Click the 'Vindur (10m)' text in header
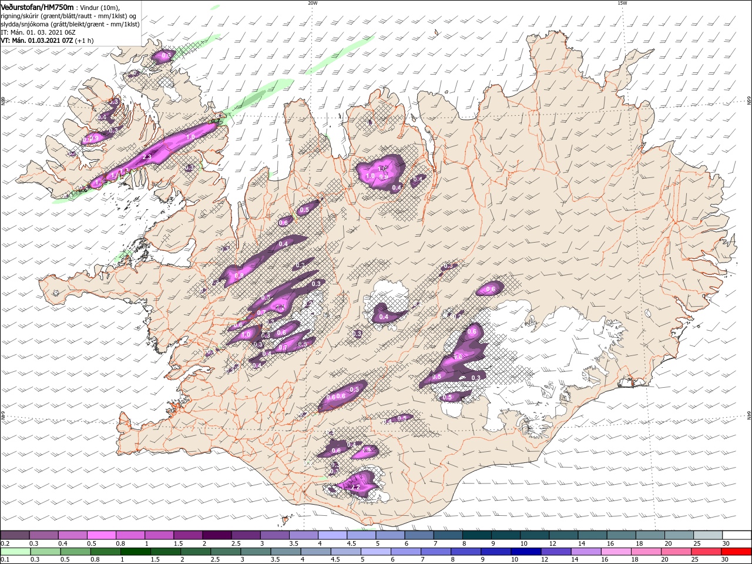Screen dimensions: 752x564 100,7
